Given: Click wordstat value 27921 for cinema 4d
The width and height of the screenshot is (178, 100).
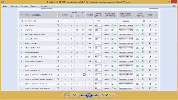Looking at the screenshot, I should click(90, 30).
